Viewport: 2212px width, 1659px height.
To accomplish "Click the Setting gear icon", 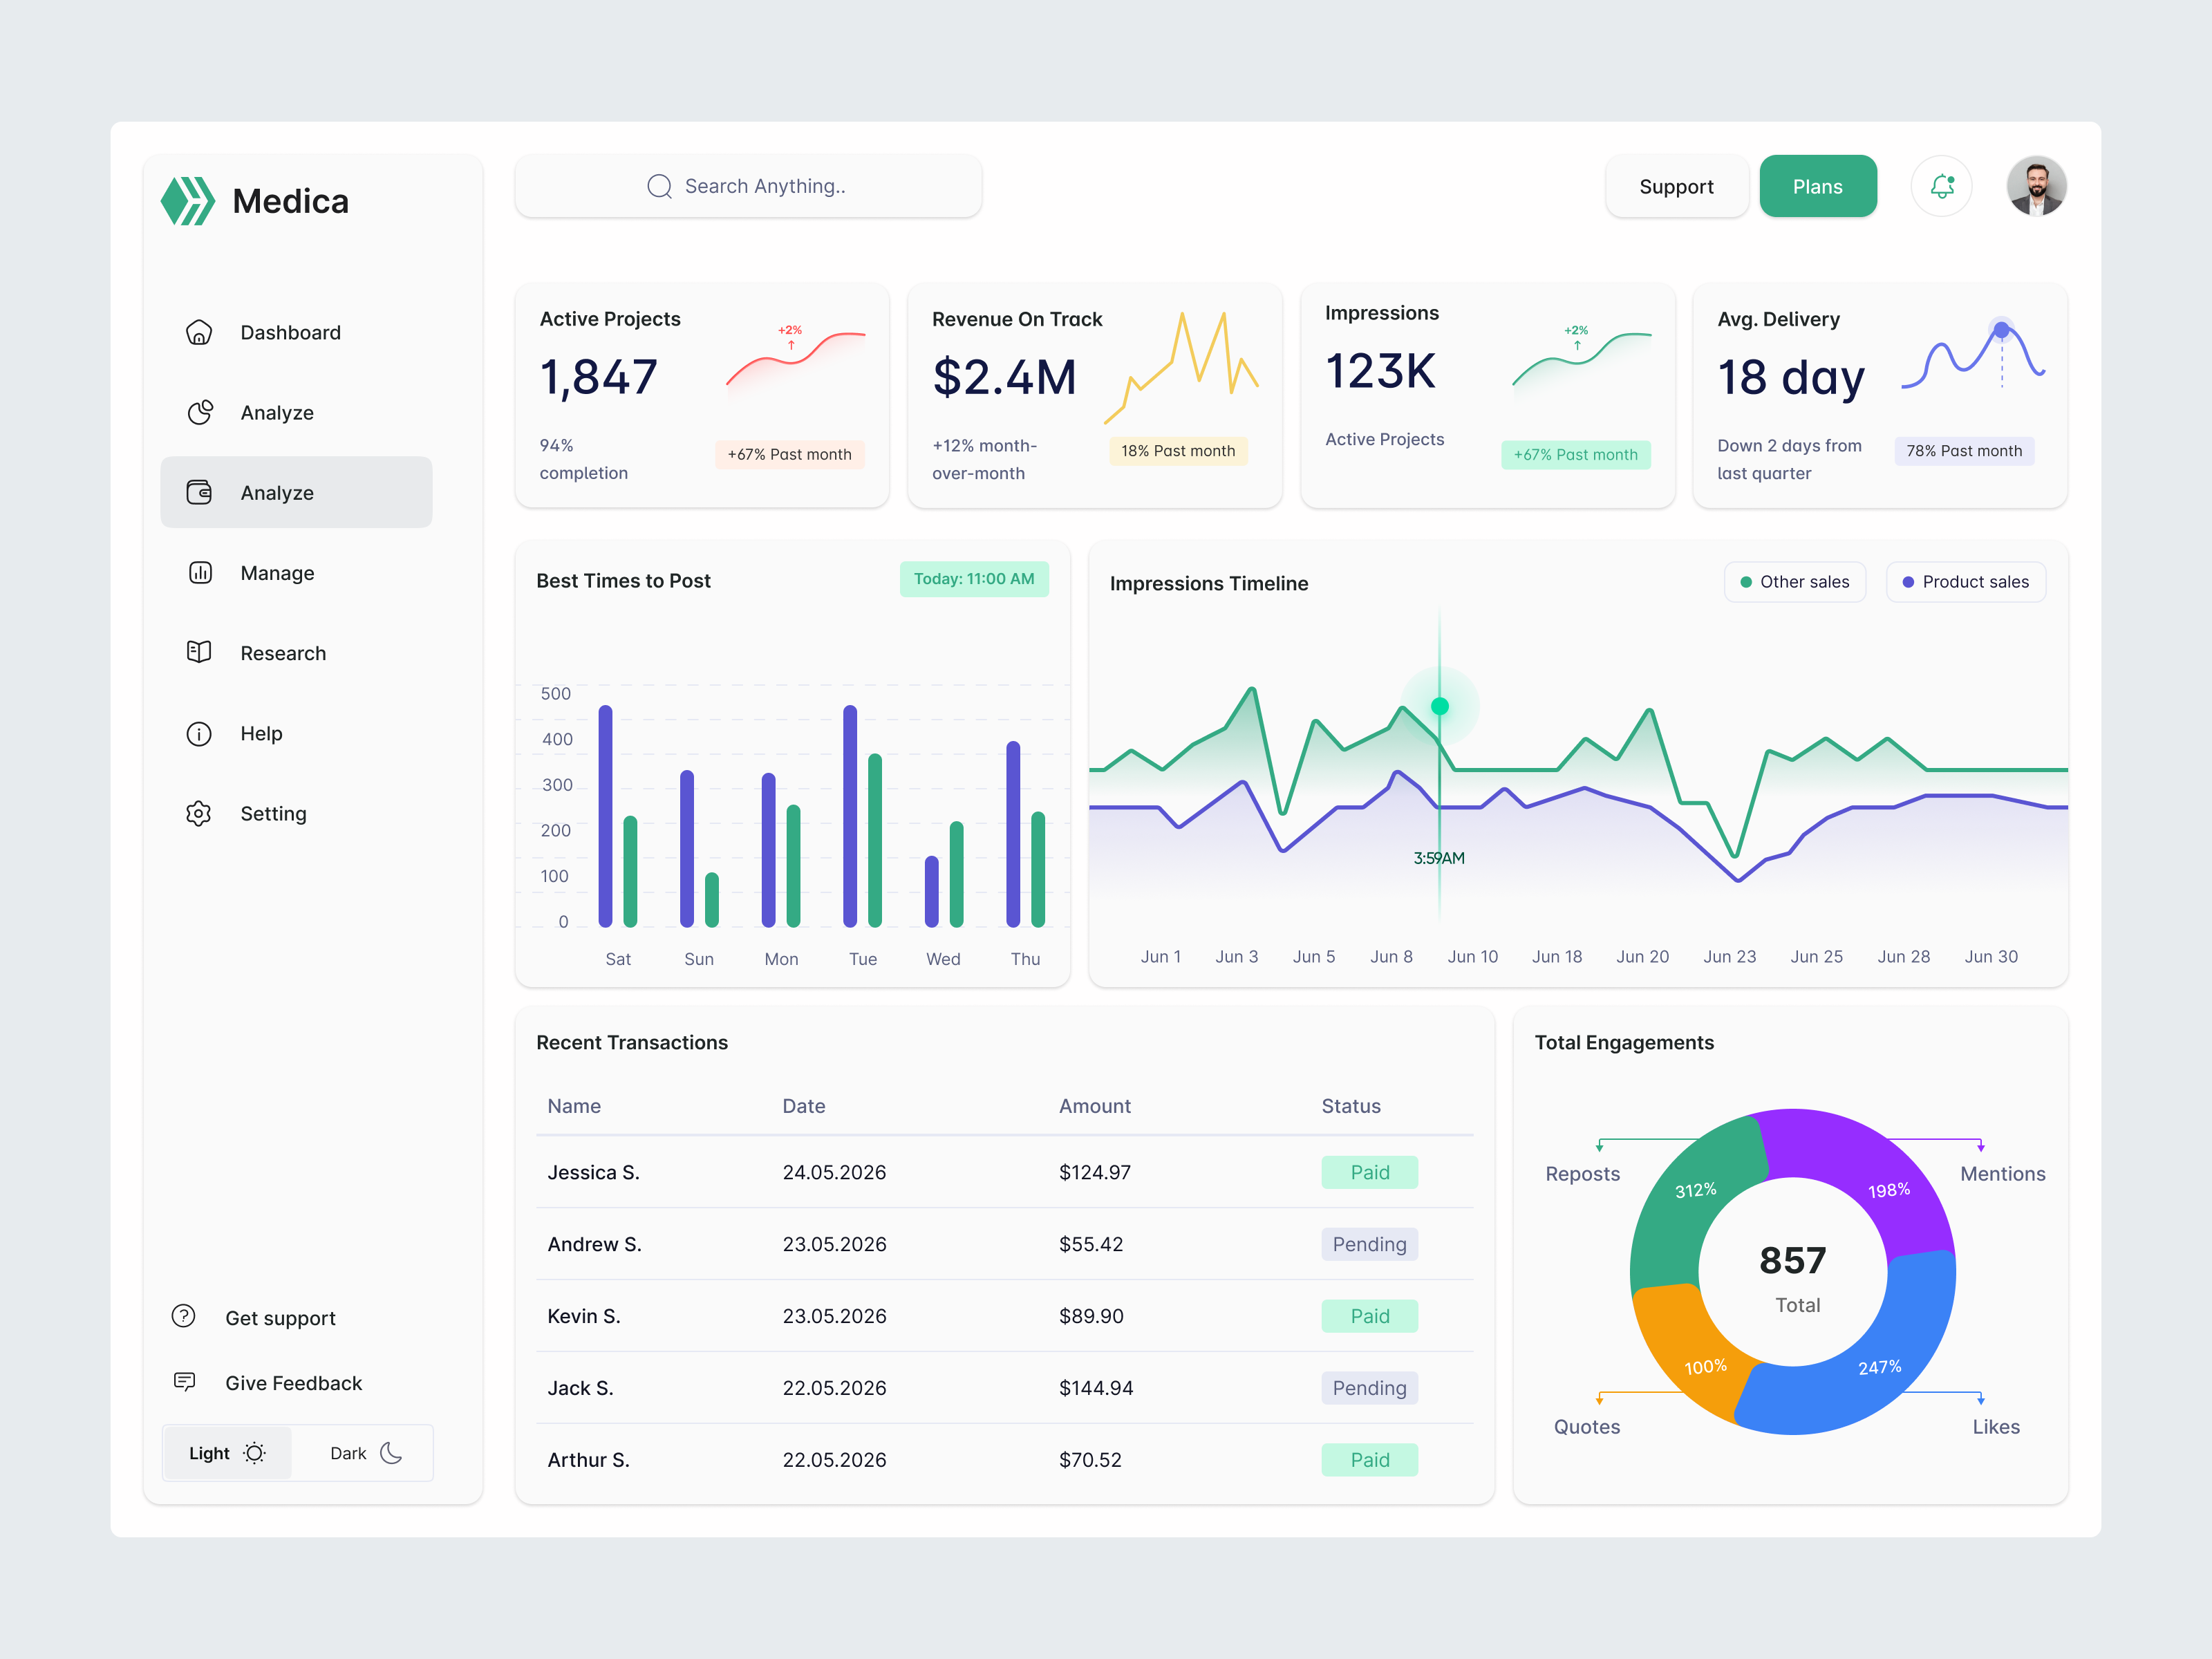I will point(199,813).
